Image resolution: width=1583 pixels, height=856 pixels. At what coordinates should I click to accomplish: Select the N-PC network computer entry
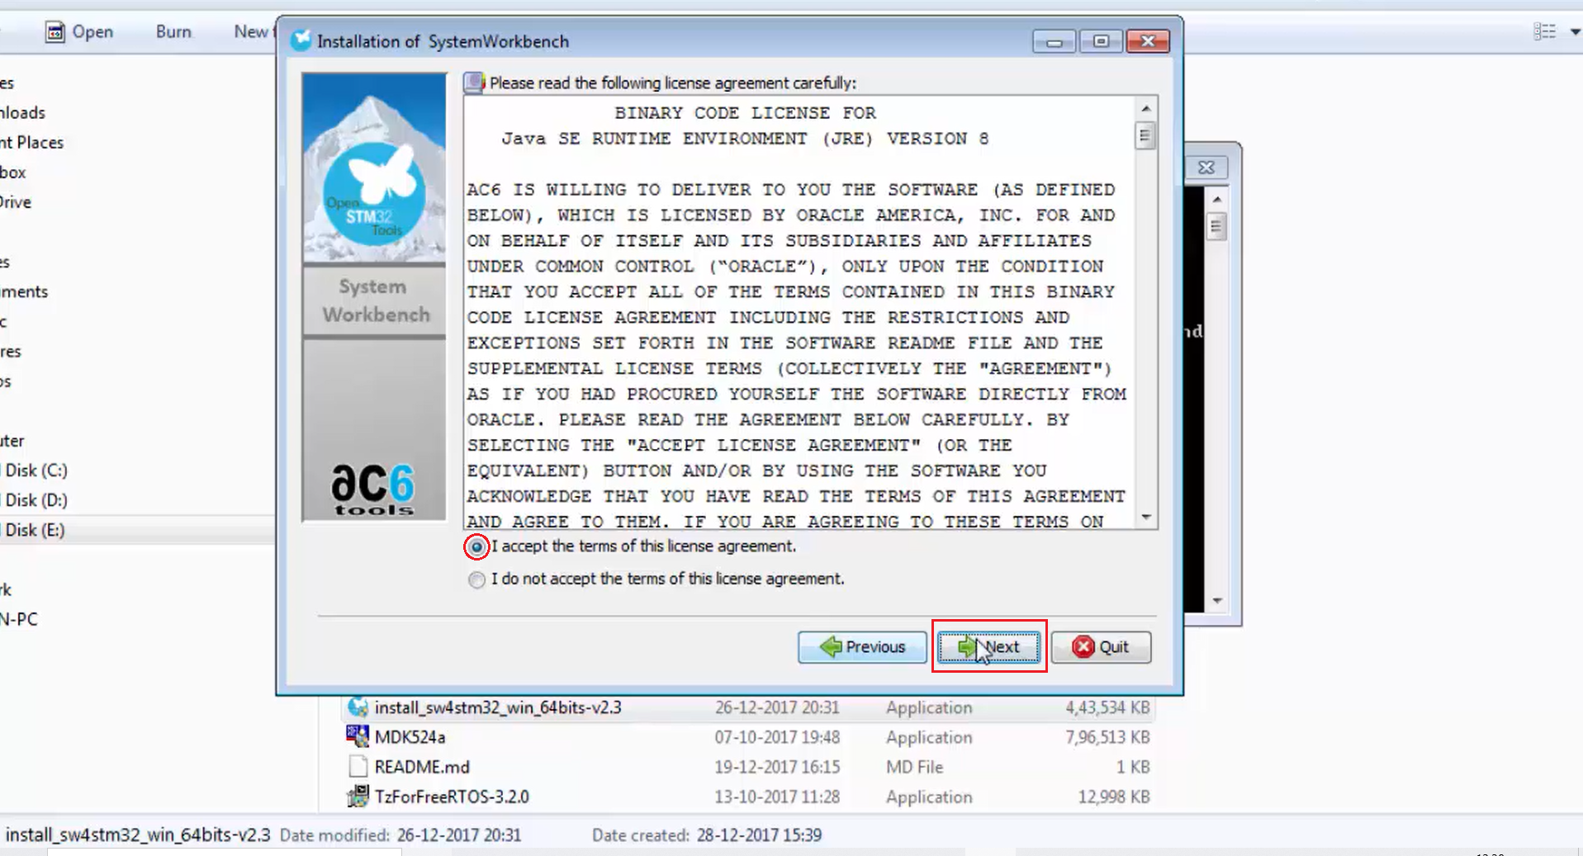coord(19,619)
